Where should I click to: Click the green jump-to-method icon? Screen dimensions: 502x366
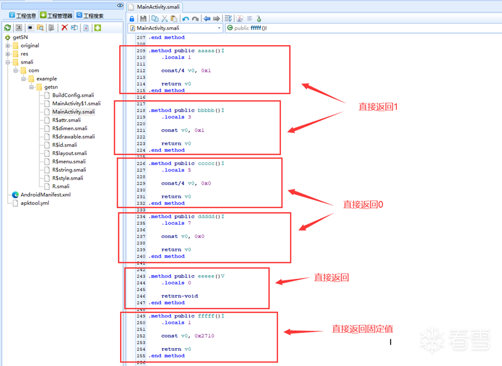[259, 19]
